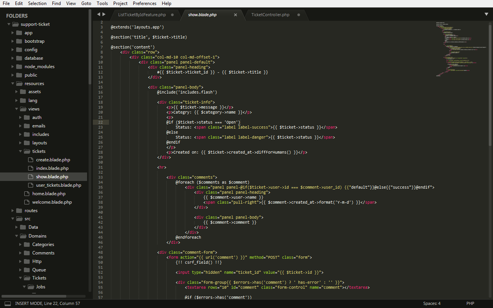Close the show.blade.php tab
This screenshot has height=308, width=493.
pyautogui.click(x=235, y=15)
